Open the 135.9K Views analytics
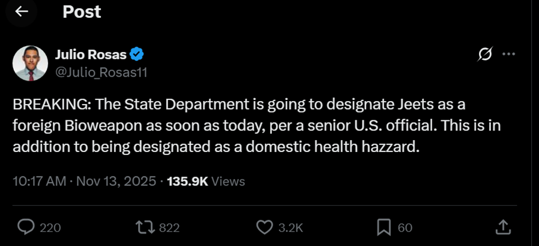 pos(206,181)
